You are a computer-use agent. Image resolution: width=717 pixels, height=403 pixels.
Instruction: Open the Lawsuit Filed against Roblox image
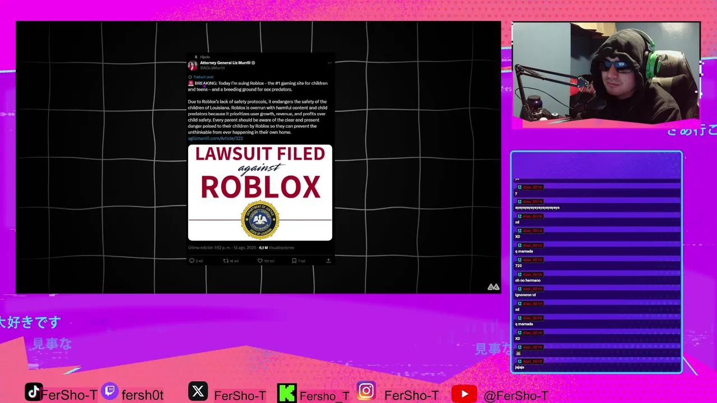[x=260, y=193]
